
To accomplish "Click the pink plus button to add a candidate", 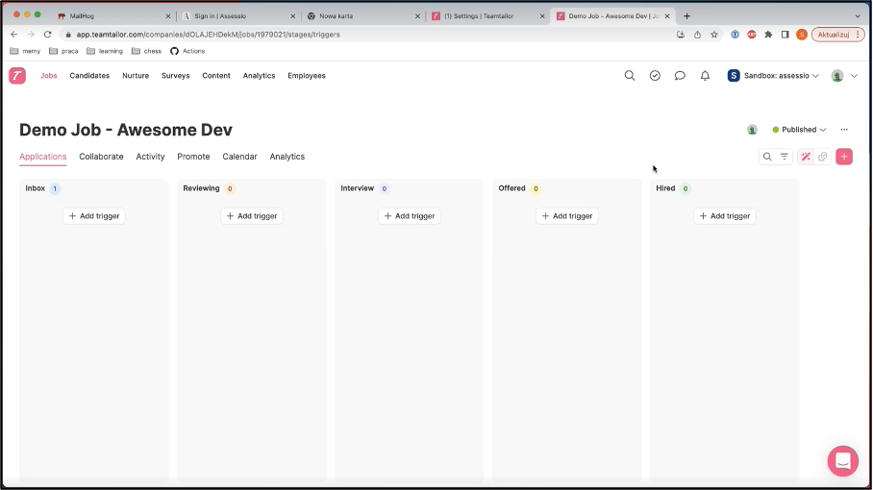I will [844, 157].
